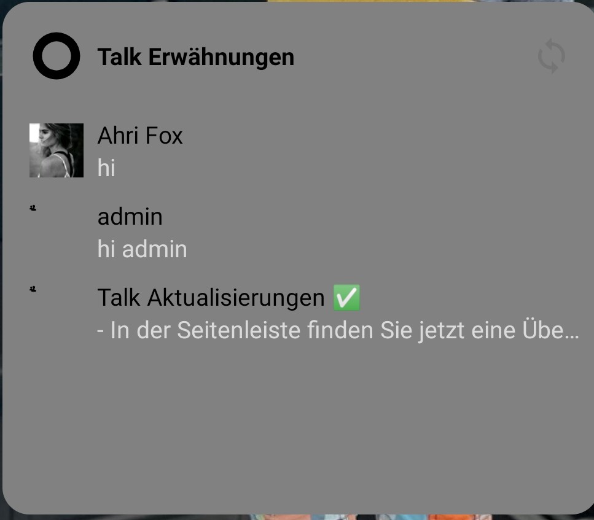The width and height of the screenshot is (594, 520).
Task: Open the Ahri Fox conversation name
Action: 140,136
